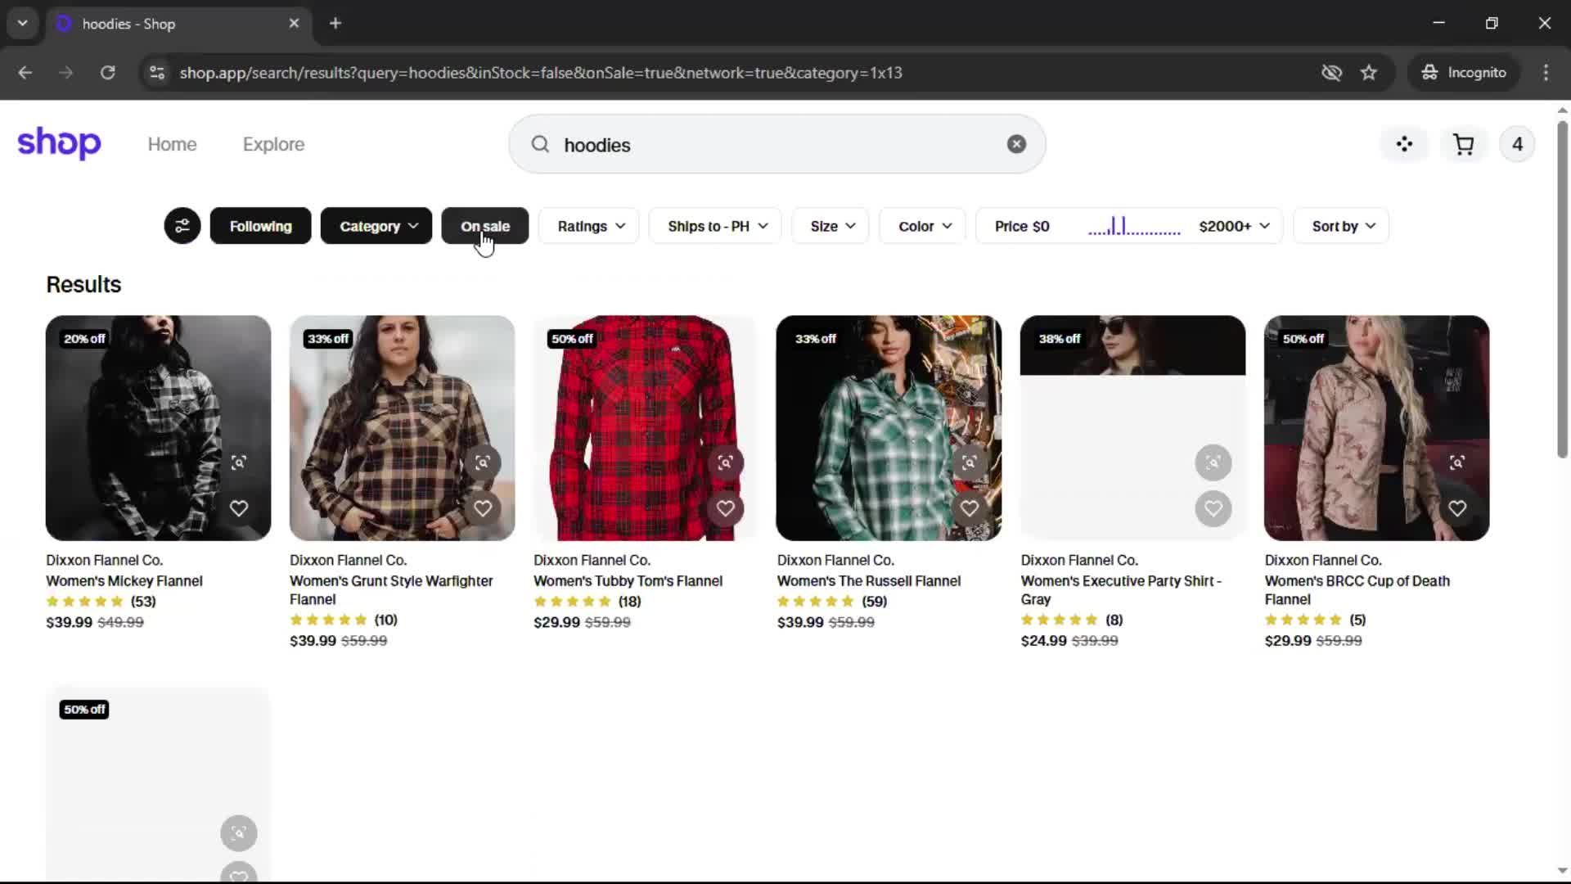The height and width of the screenshot is (884, 1571).
Task: Open the all-filters icon button
Action: click(182, 226)
